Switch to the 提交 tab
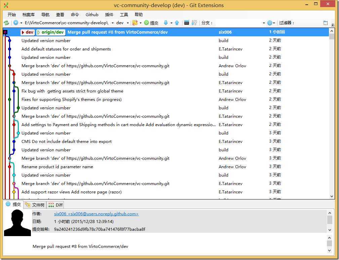Screen dimensions: 339x260 click(x=14, y=205)
